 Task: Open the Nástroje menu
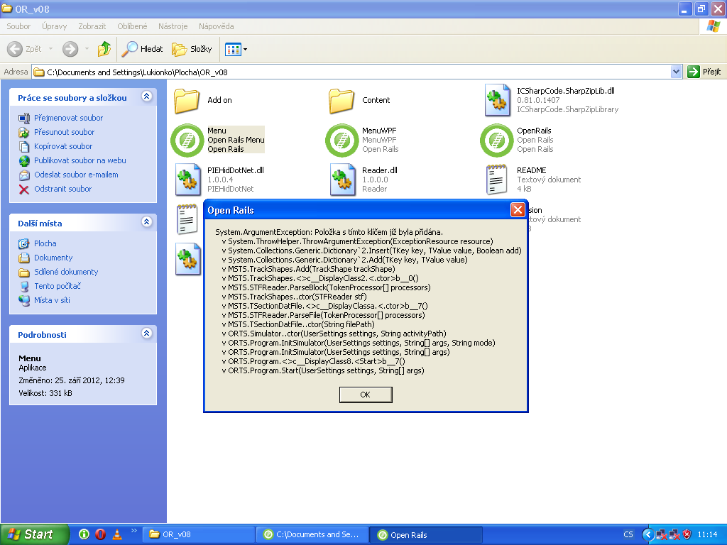(173, 26)
